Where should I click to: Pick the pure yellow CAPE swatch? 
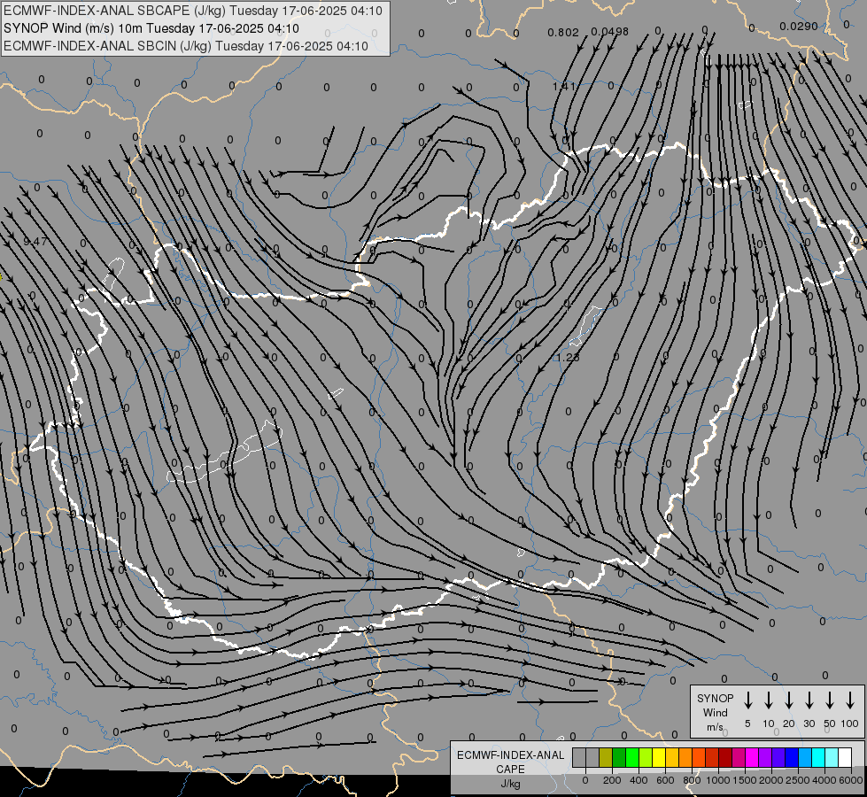[659, 757]
